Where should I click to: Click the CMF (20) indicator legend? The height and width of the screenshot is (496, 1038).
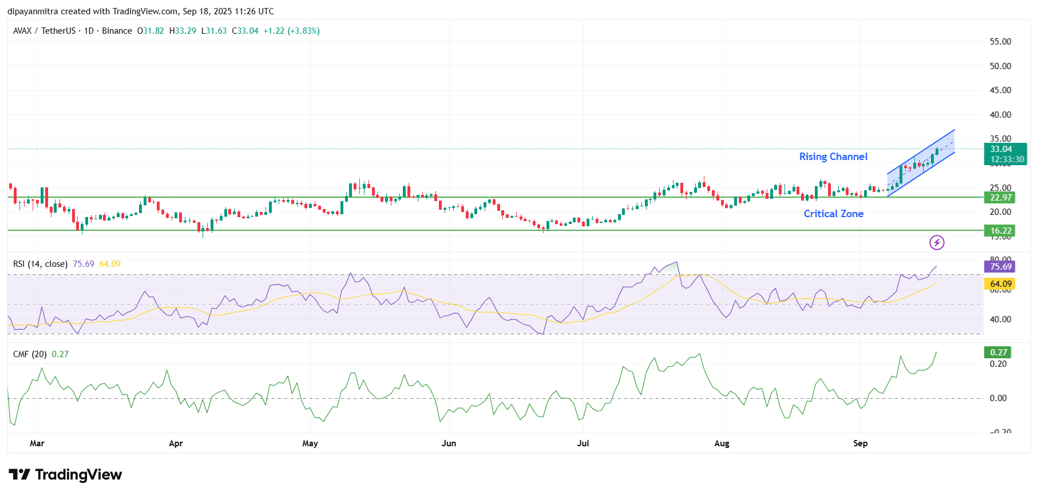(30, 354)
